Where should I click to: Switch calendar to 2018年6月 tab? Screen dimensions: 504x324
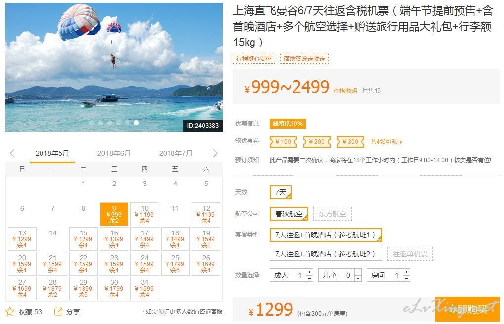(114, 153)
